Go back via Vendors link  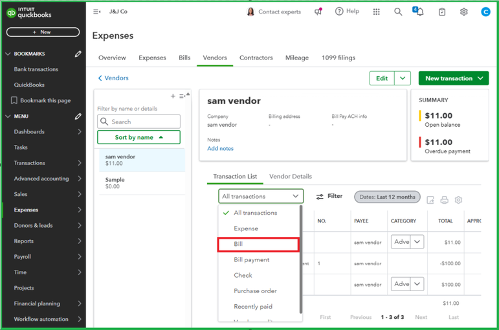pos(113,78)
